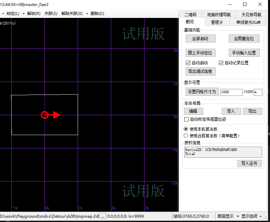
Task: Expand the 显示选项 dropdown
Action: pos(251,216)
